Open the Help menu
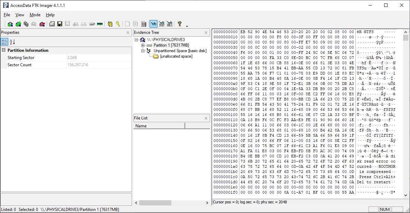This screenshot has width=410, height=213. point(50,15)
